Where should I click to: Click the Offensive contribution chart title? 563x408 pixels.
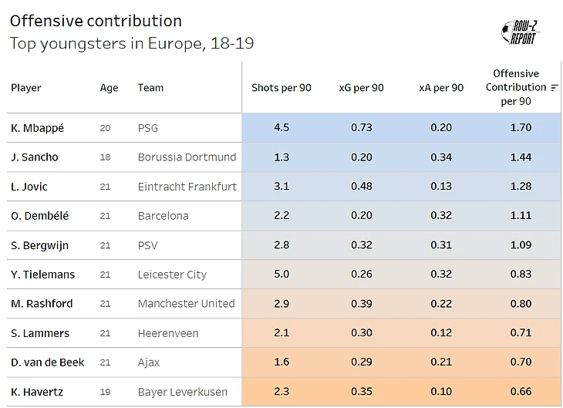click(96, 21)
